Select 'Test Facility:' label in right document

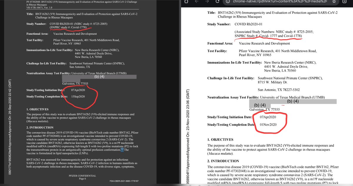[x=217, y=51]
